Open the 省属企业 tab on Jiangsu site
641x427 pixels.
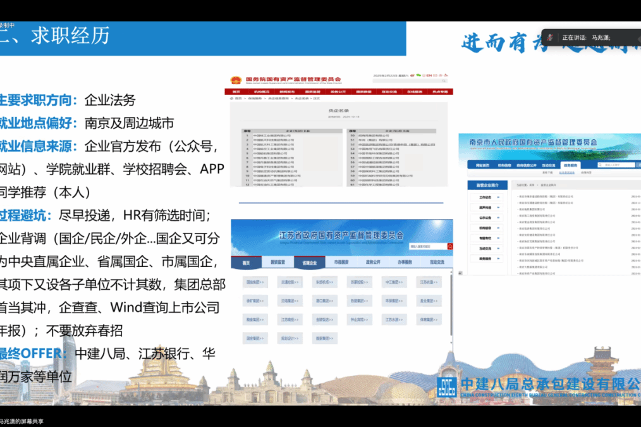(308, 262)
